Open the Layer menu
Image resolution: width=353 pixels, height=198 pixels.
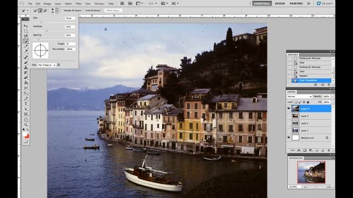point(58,4)
